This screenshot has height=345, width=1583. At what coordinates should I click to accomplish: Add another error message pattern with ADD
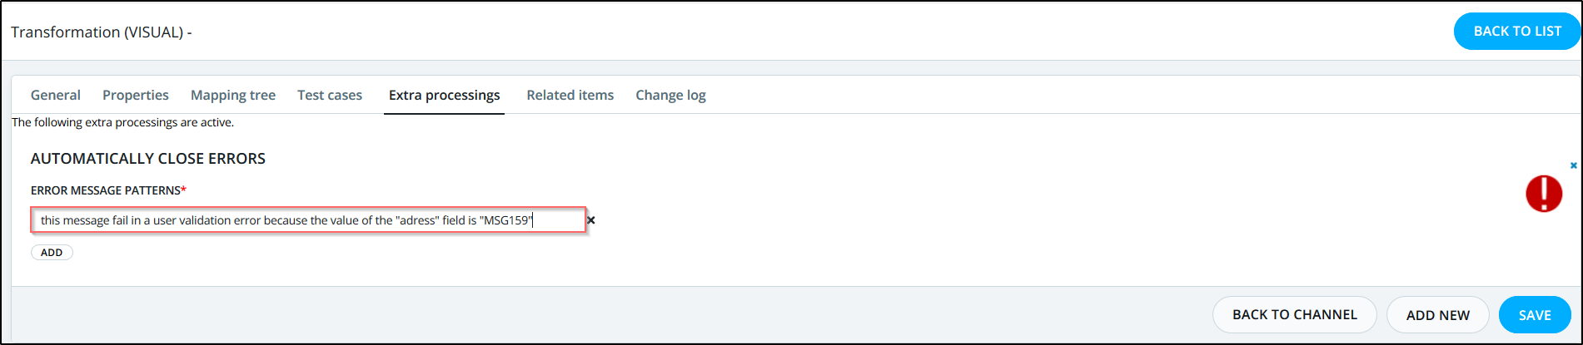click(x=52, y=253)
